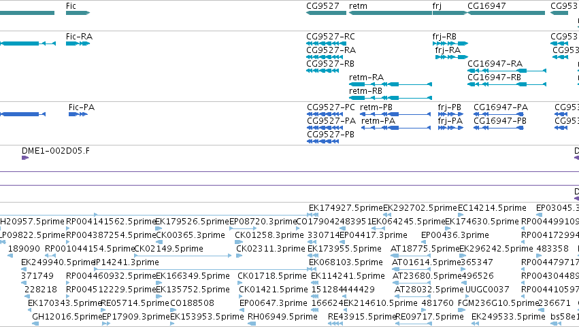
Task: Click the RE09717.5prime EST label
Action: [x=430, y=317]
